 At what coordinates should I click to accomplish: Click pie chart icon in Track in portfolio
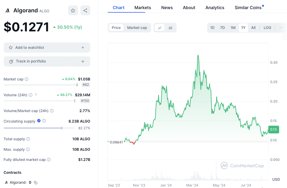click(11, 61)
